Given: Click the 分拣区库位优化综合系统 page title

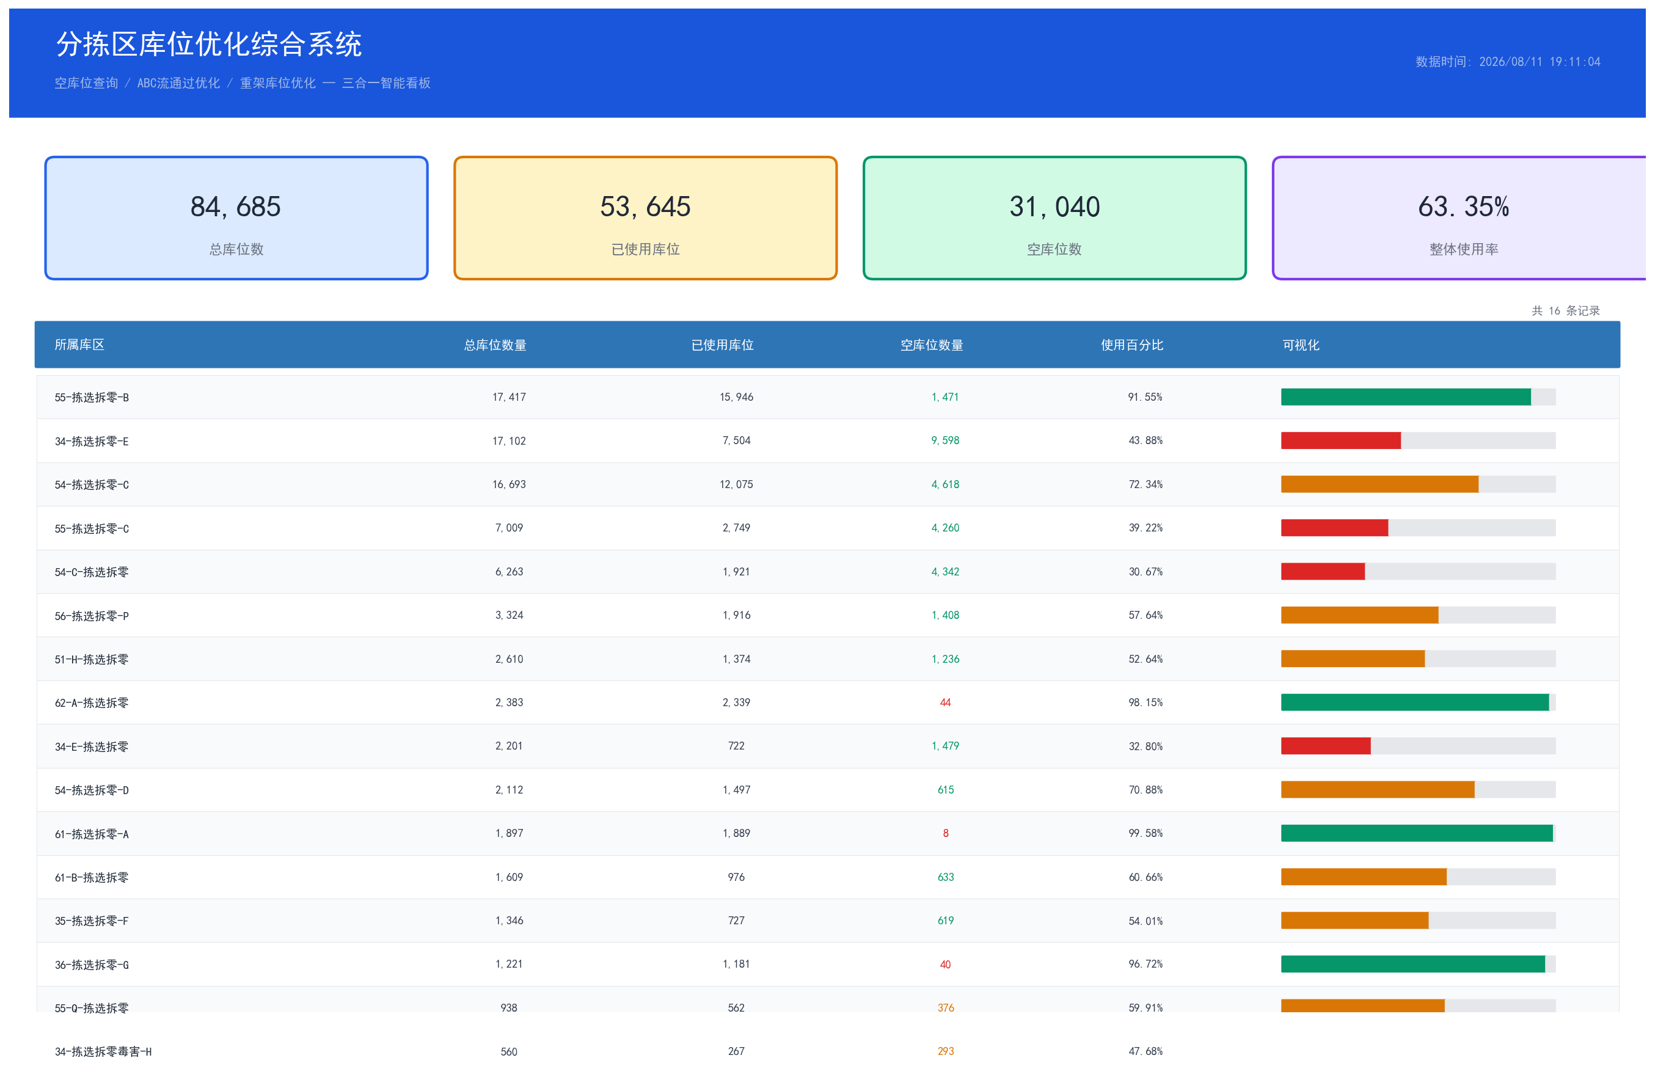Looking at the screenshot, I should 208,45.
